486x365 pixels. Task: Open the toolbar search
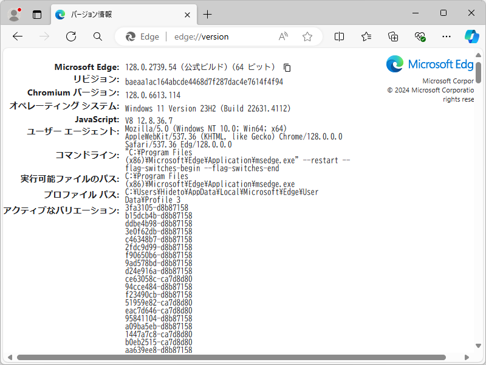tap(97, 36)
